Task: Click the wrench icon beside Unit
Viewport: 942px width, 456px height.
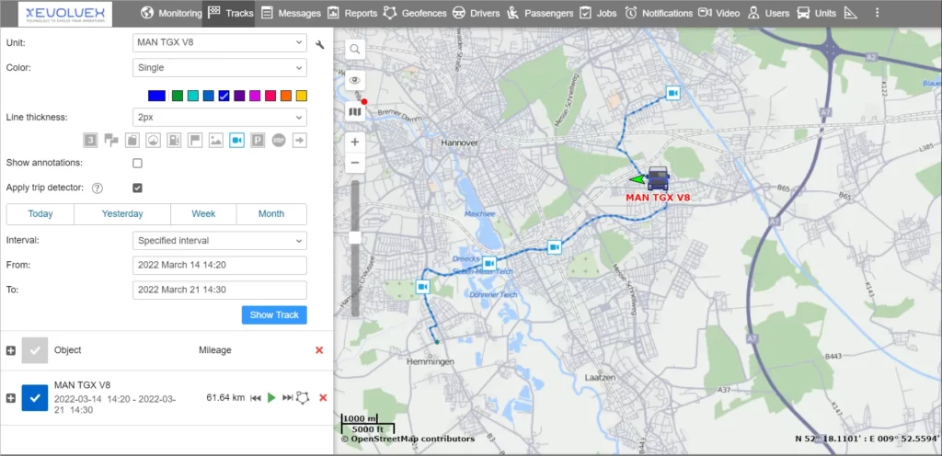Action: (319, 43)
